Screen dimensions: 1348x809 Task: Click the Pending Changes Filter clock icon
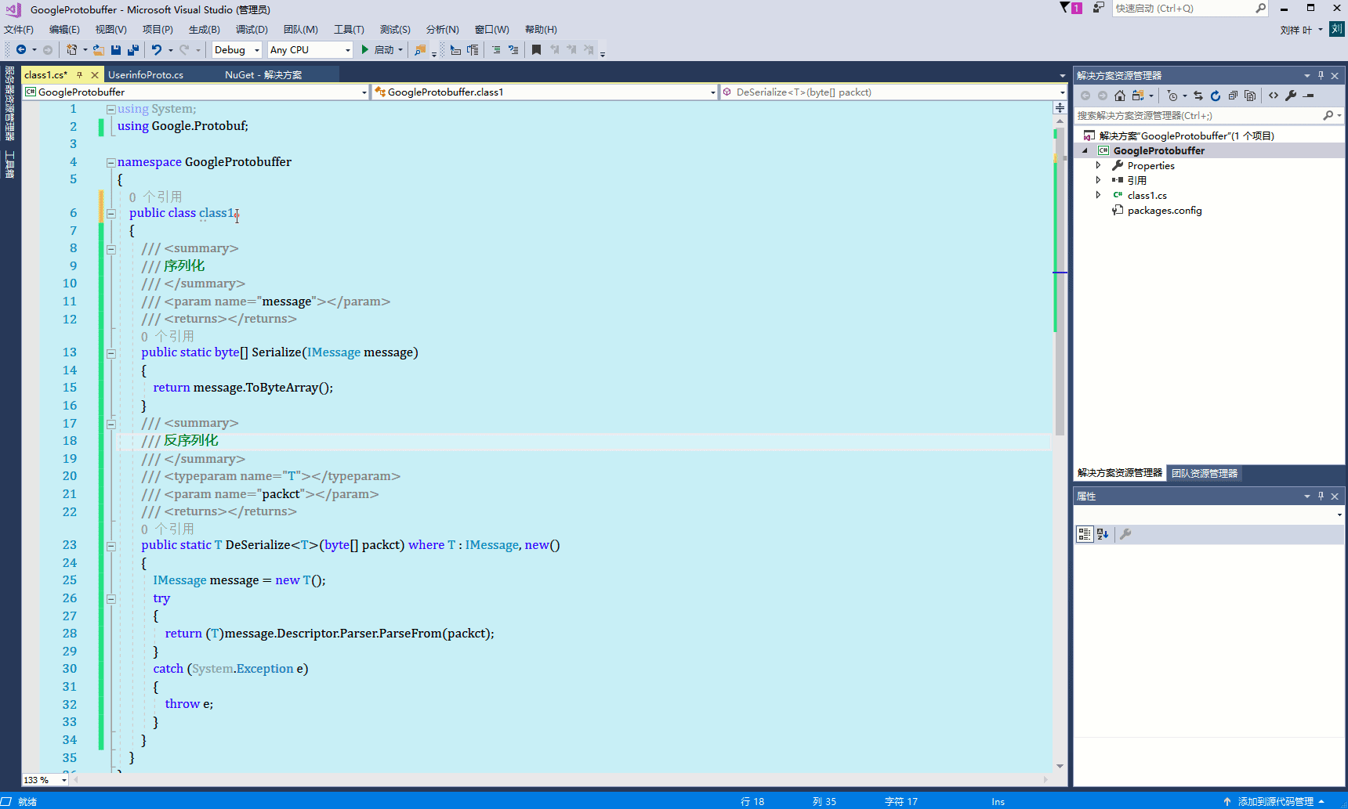[1172, 96]
